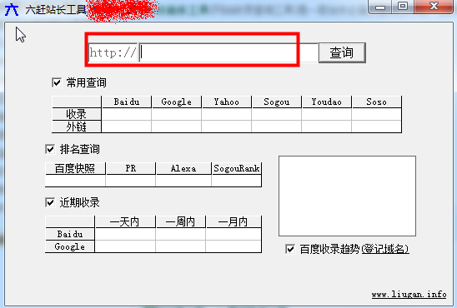Disable the 近期收录 checkbox
Screen dimensions: 457x308
50,202
